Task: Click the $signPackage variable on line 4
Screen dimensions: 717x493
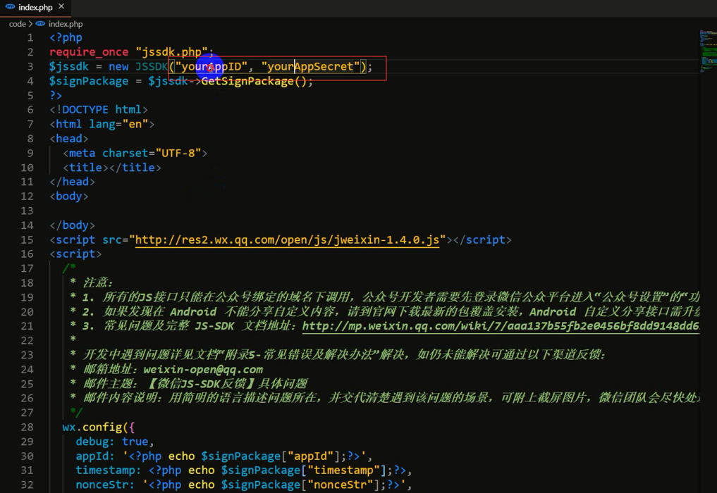Action: (89, 81)
